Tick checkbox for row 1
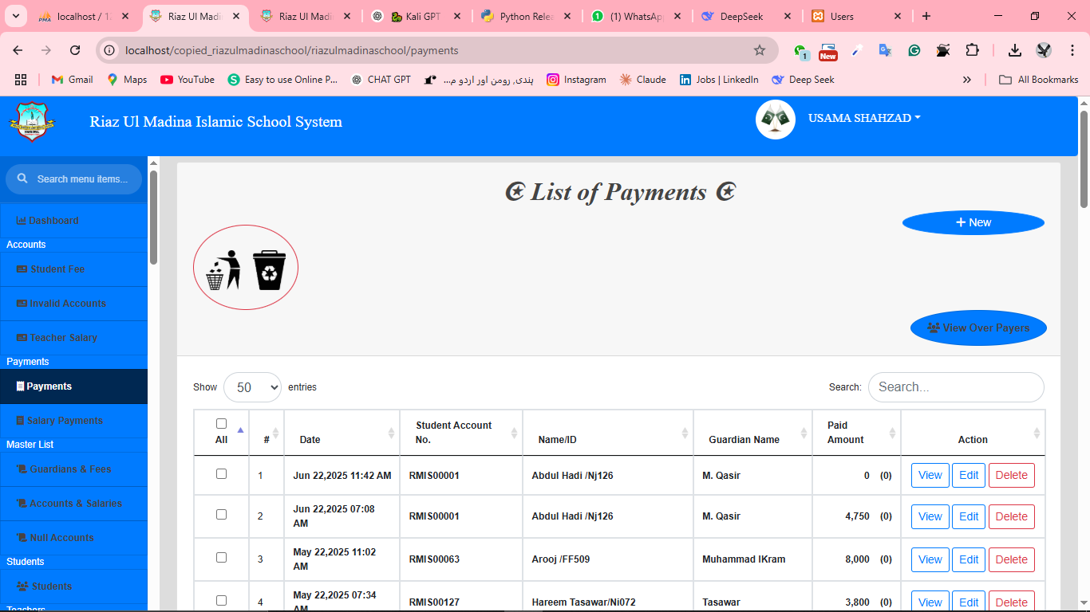This screenshot has height=612, width=1090. pyautogui.click(x=221, y=474)
